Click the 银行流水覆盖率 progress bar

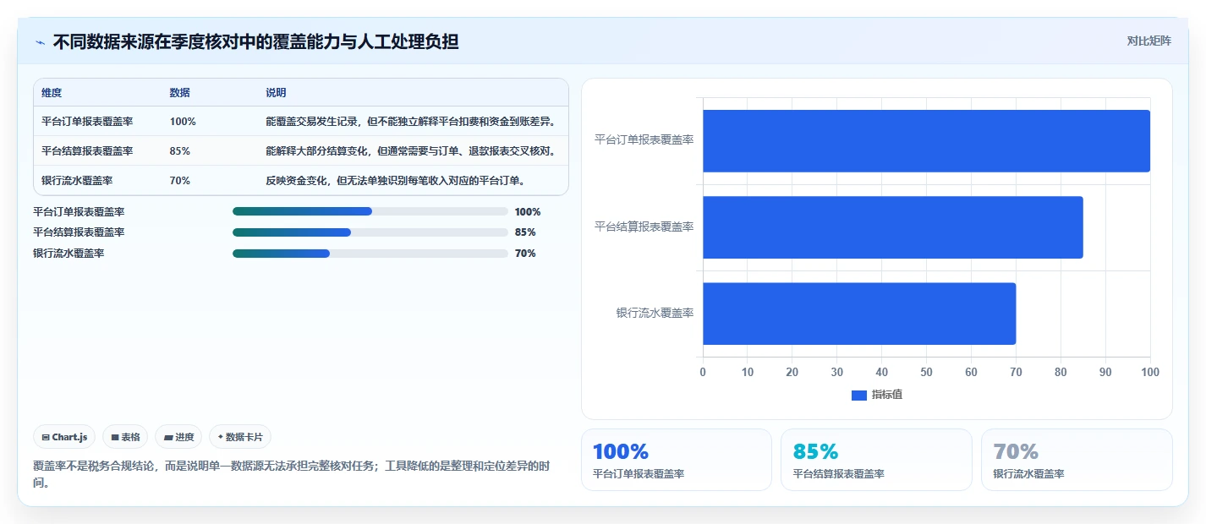point(370,253)
